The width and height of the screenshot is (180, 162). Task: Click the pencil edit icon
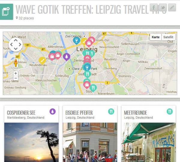pyautogui.click(x=172, y=7)
